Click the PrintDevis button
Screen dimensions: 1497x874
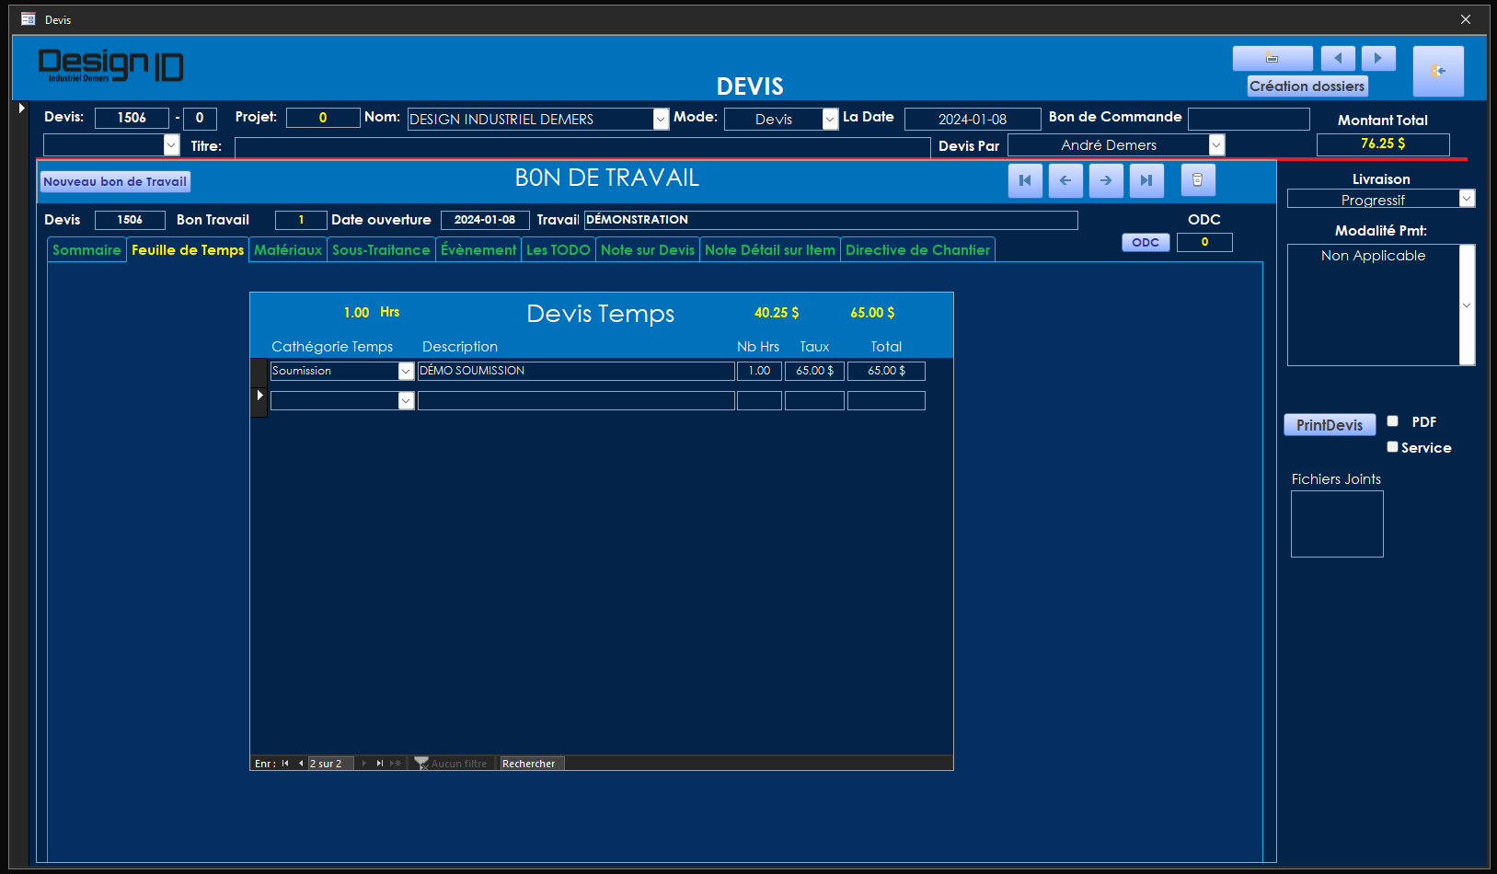1329,425
